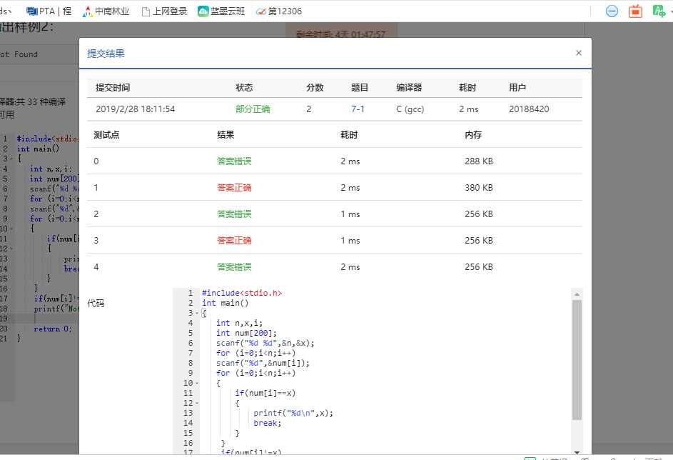Click test point 1 result 答案正确
The image size is (673, 460).
coord(234,188)
